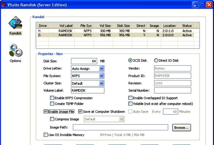The width and height of the screenshot is (214, 145).
Task: Click the 956 MB Disk Size cell
Action: point(124,35)
